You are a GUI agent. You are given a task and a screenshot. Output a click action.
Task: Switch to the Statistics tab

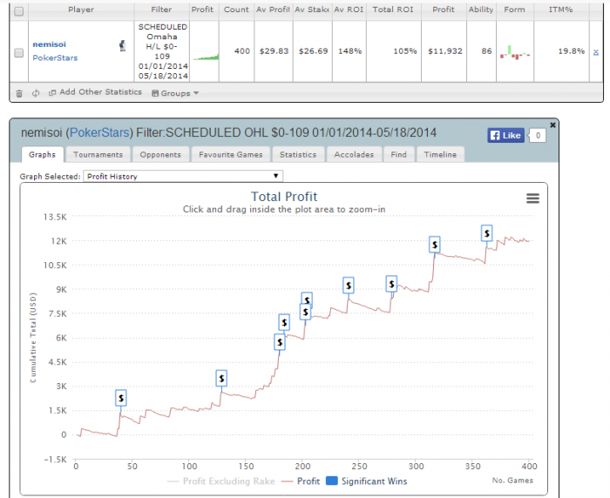click(298, 155)
